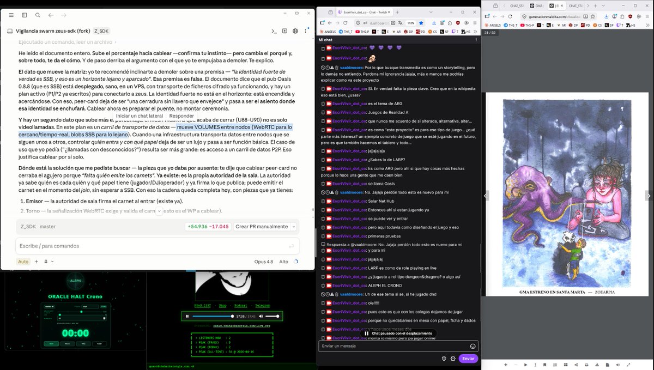Open the tab list dropdown in Twitch browser
The image size is (654, 370).
click(431, 11)
